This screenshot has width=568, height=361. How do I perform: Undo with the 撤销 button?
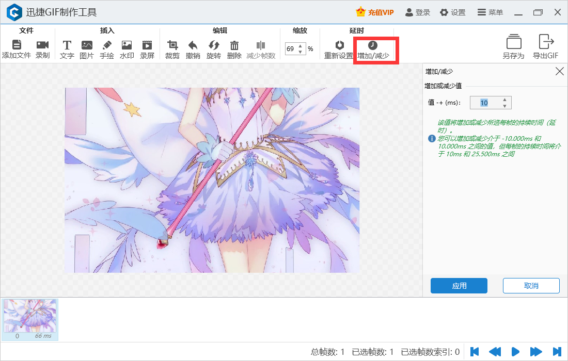tap(193, 49)
